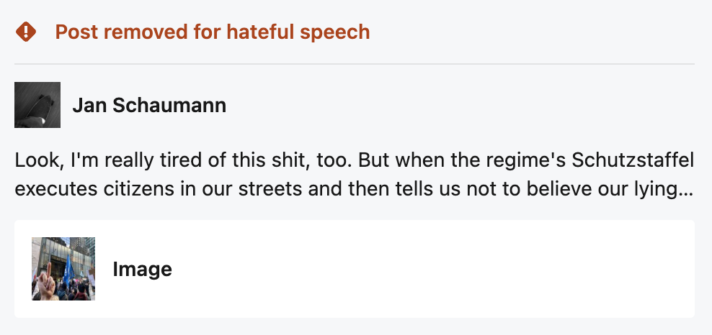712x335 pixels.
Task: Click the divider line under the removal notice
Action: pyautogui.click(x=355, y=64)
